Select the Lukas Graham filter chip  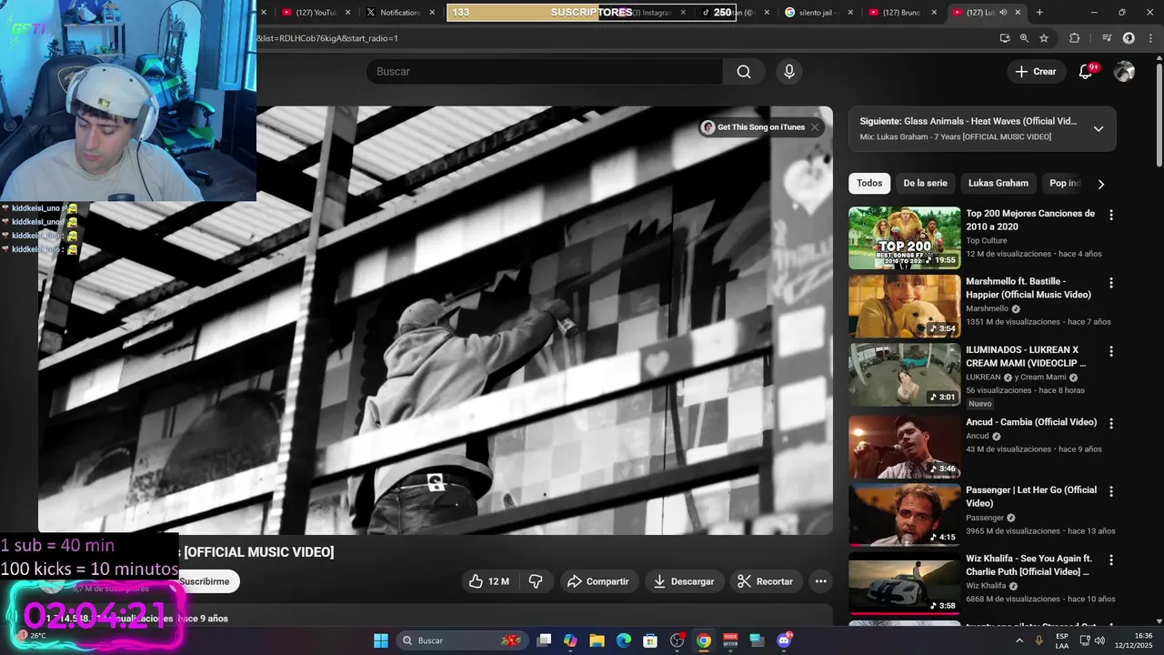click(998, 183)
